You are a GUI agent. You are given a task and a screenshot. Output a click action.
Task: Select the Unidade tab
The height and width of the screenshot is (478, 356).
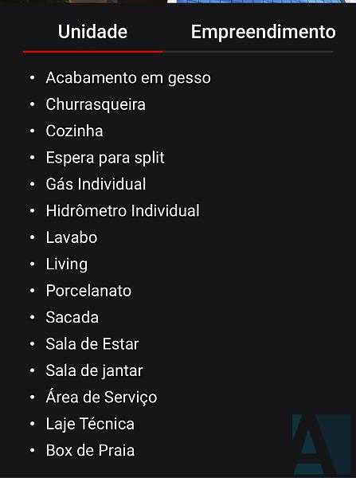[92, 32]
